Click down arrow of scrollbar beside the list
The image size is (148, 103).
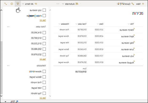(50, 96)
